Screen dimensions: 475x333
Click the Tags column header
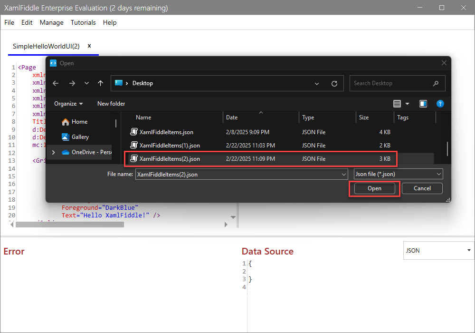[x=403, y=118]
